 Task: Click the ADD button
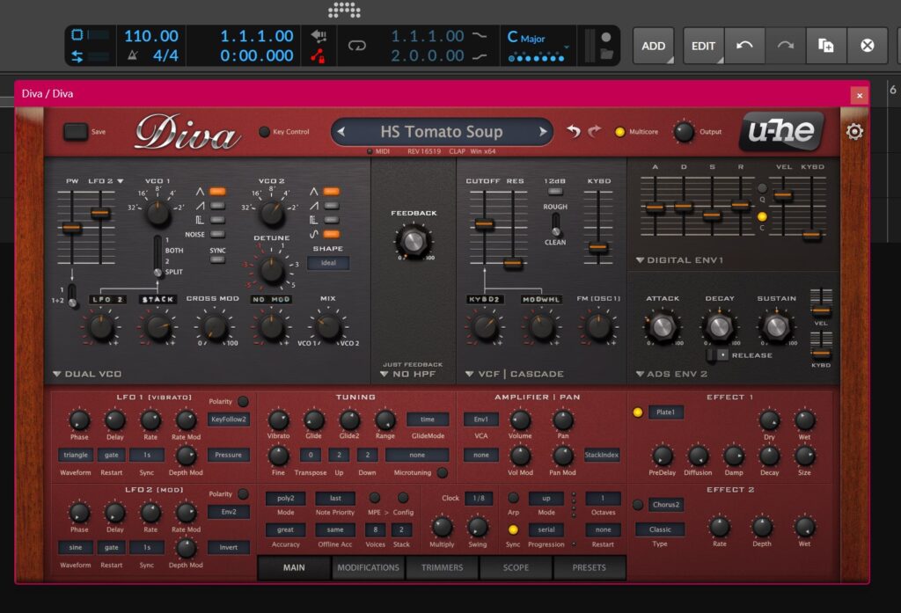(x=654, y=46)
